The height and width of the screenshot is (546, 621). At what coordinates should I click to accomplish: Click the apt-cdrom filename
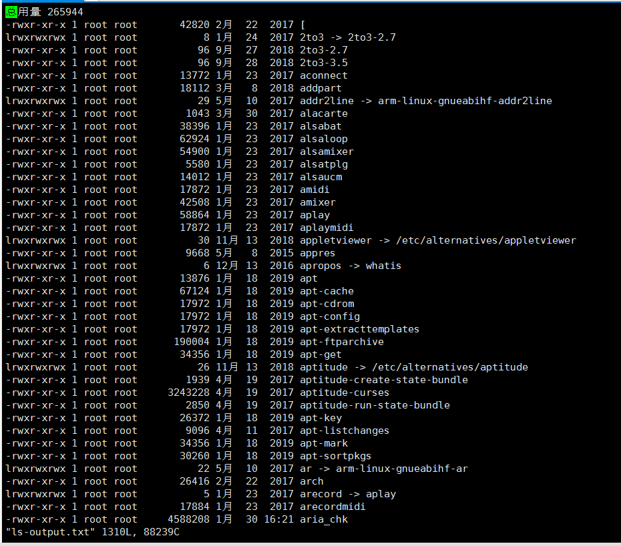click(x=327, y=304)
